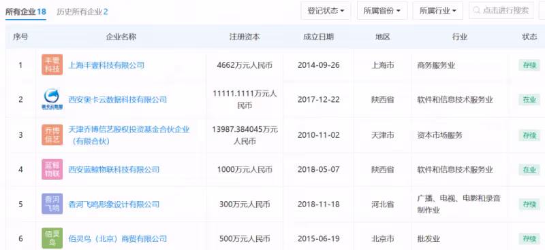Click 存续 status tag for 上海丰壹科技
This screenshot has width=545, height=250.
tap(529, 65)
